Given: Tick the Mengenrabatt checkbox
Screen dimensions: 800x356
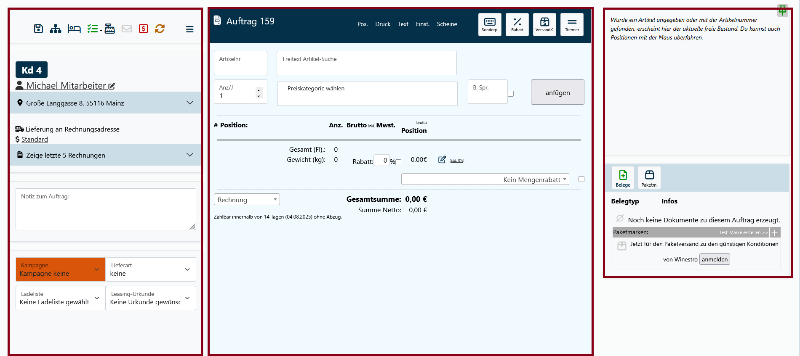Looking at the screenshot, I should (581, 179).
